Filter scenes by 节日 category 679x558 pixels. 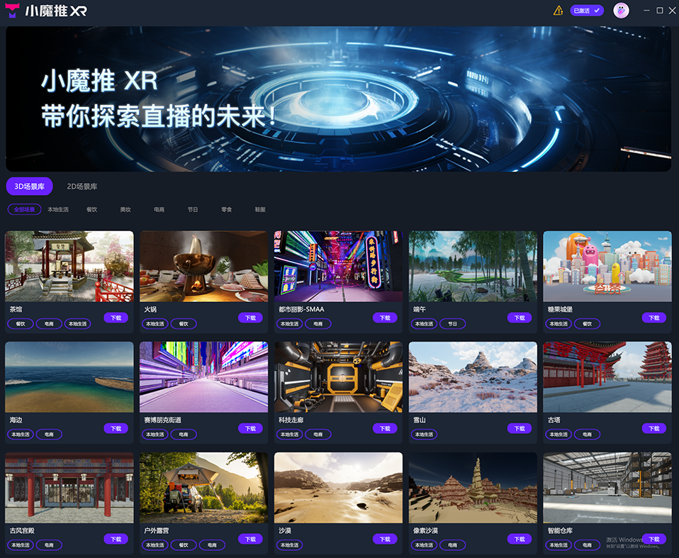(x=193, y=210)
